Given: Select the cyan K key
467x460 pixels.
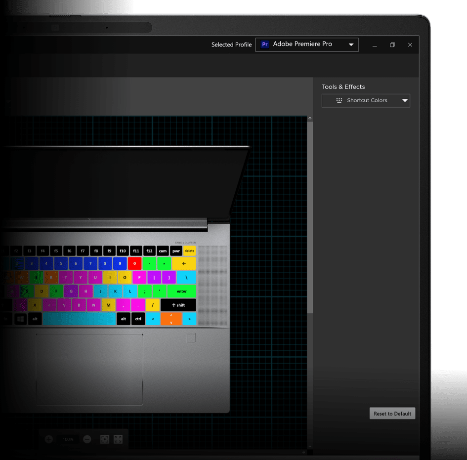Looking at the screenshot, I should (115, 291).
